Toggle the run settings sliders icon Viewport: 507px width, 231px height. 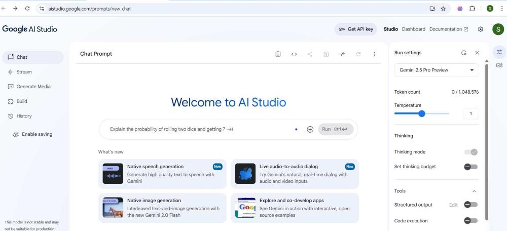click(499, 52)
